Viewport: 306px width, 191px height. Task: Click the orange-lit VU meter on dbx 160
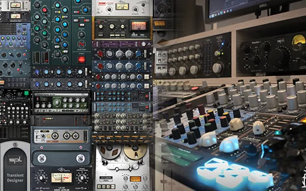point(139,26)
